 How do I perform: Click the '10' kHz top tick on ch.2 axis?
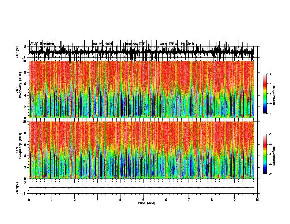(25, 122)
